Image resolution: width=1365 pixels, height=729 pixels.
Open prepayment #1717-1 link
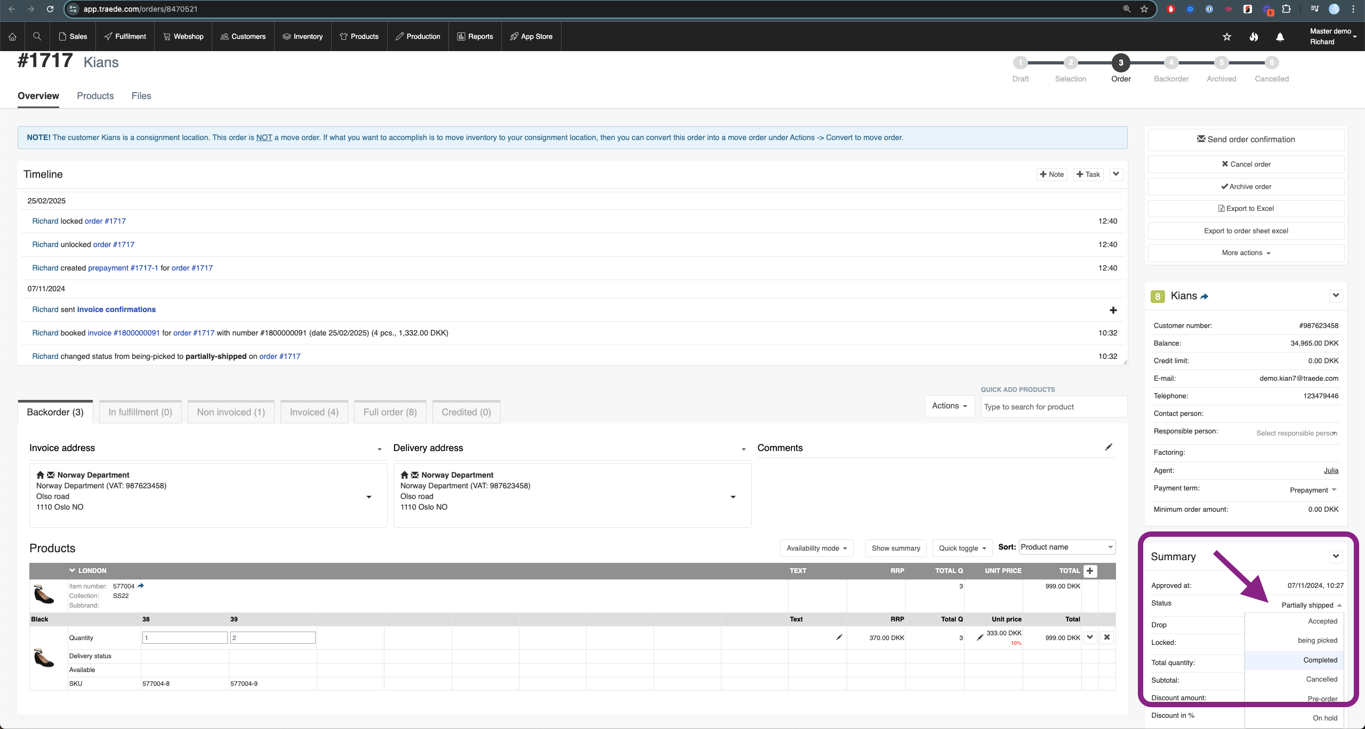pos(123,268)
